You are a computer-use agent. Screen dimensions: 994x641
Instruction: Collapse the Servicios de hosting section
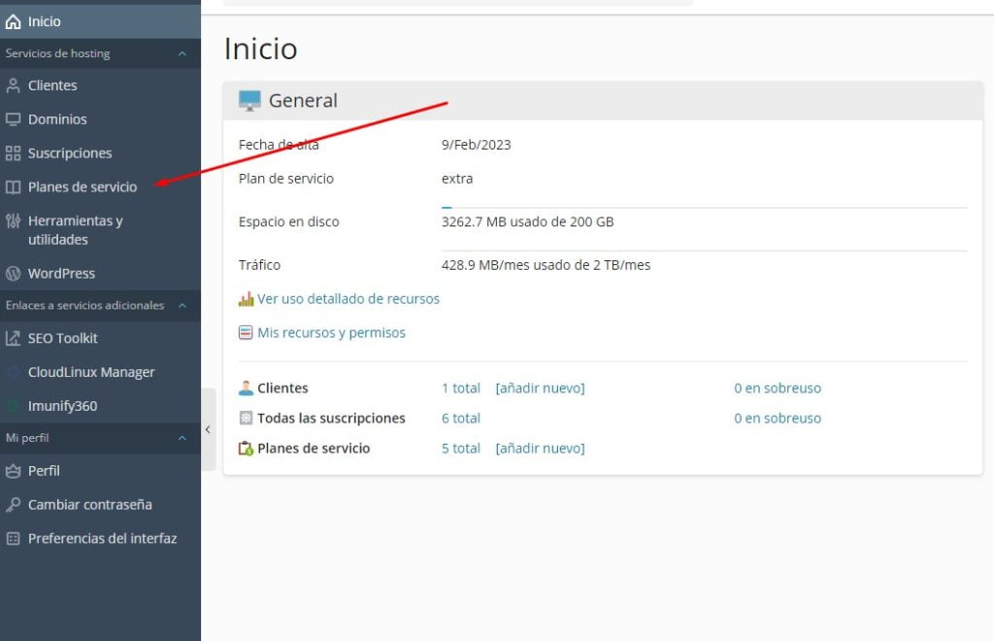click(182, 53)
